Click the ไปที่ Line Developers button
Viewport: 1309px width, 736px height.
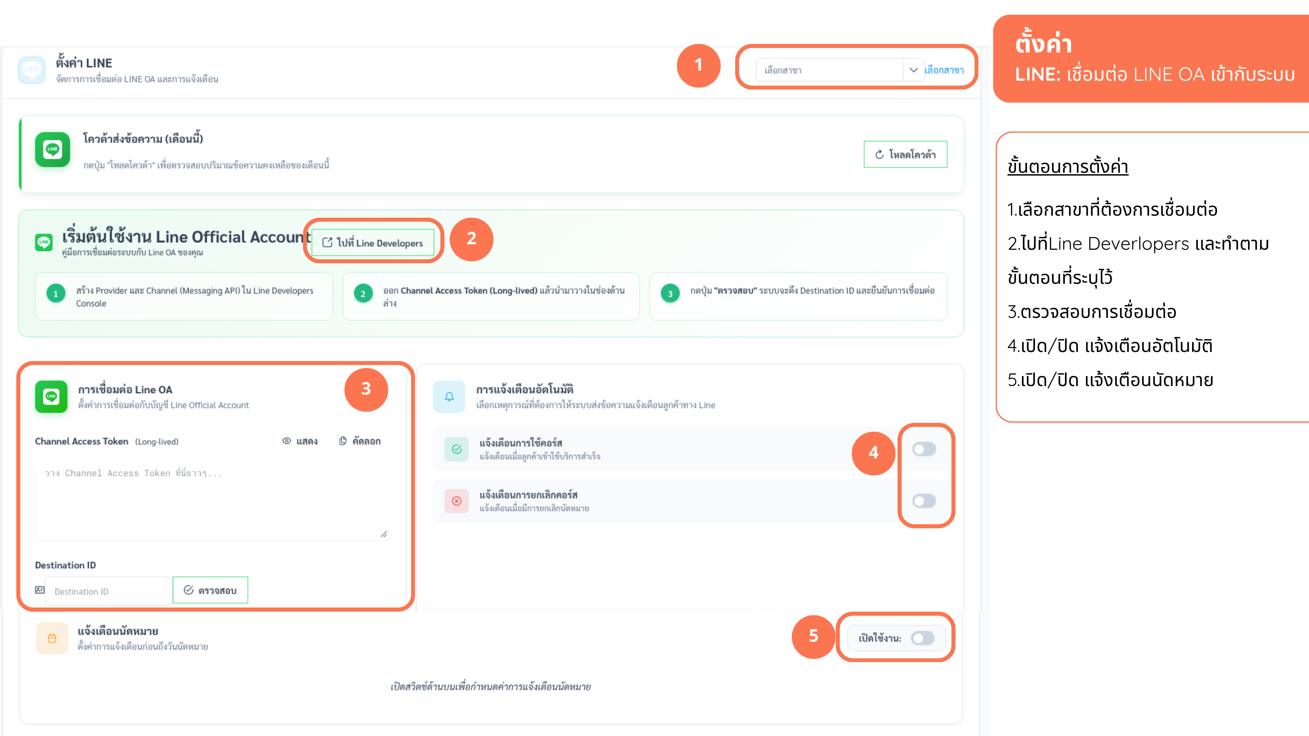click(x=373, y=243)
